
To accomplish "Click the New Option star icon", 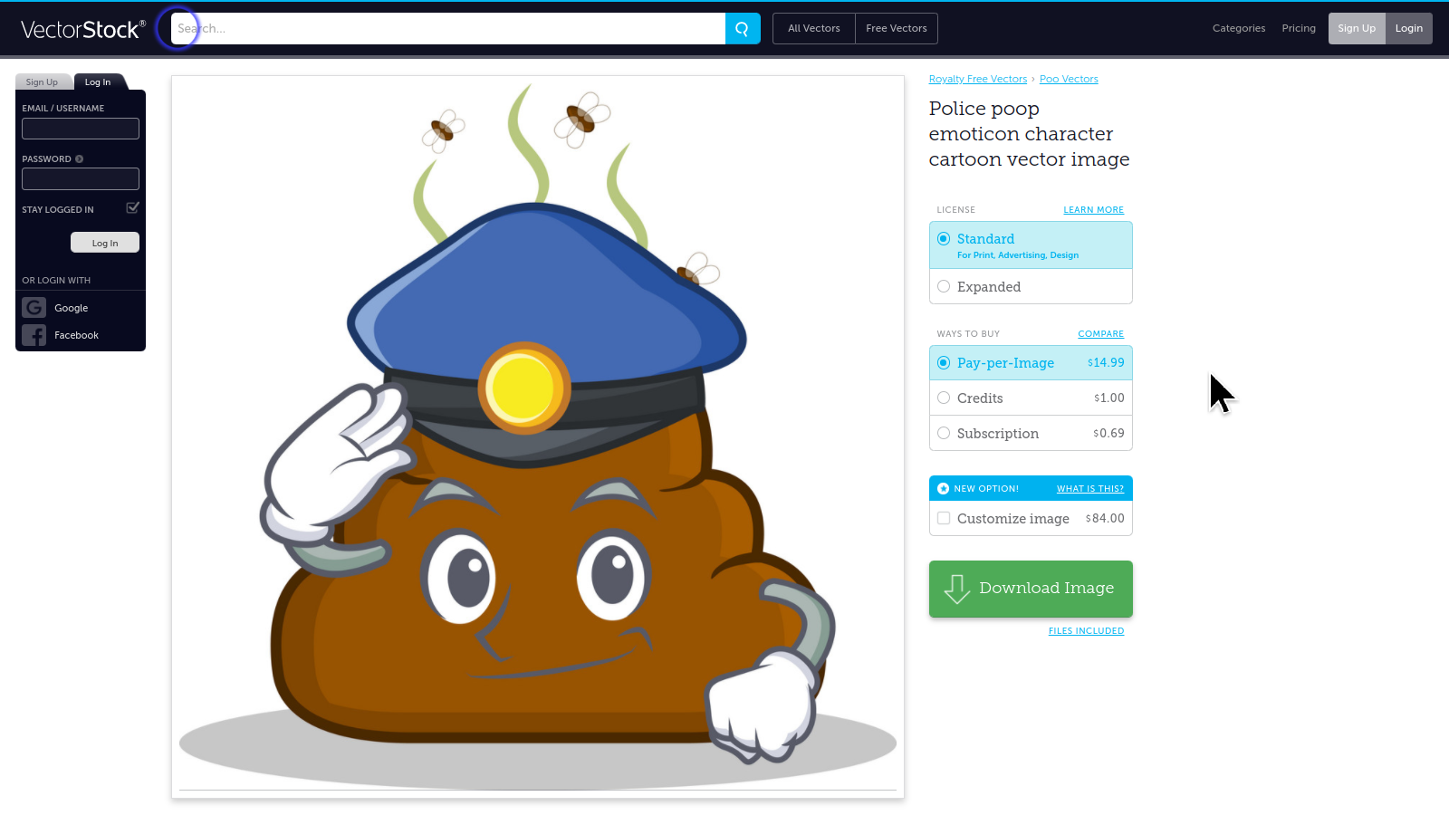I will click(944, 489).
